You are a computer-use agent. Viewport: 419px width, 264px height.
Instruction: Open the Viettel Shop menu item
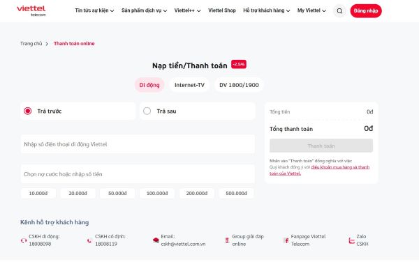pyautogui.click(x=222, y=10)
